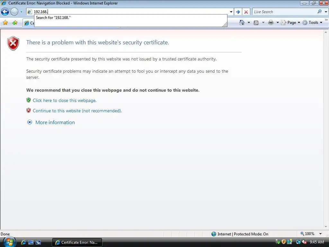
Task: Click the red certificate error shield icon
Action: click(x=13, y=43)
